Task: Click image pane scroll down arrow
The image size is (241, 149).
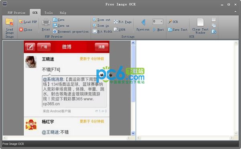Action: pyautogui.click(x=133, y=133)
